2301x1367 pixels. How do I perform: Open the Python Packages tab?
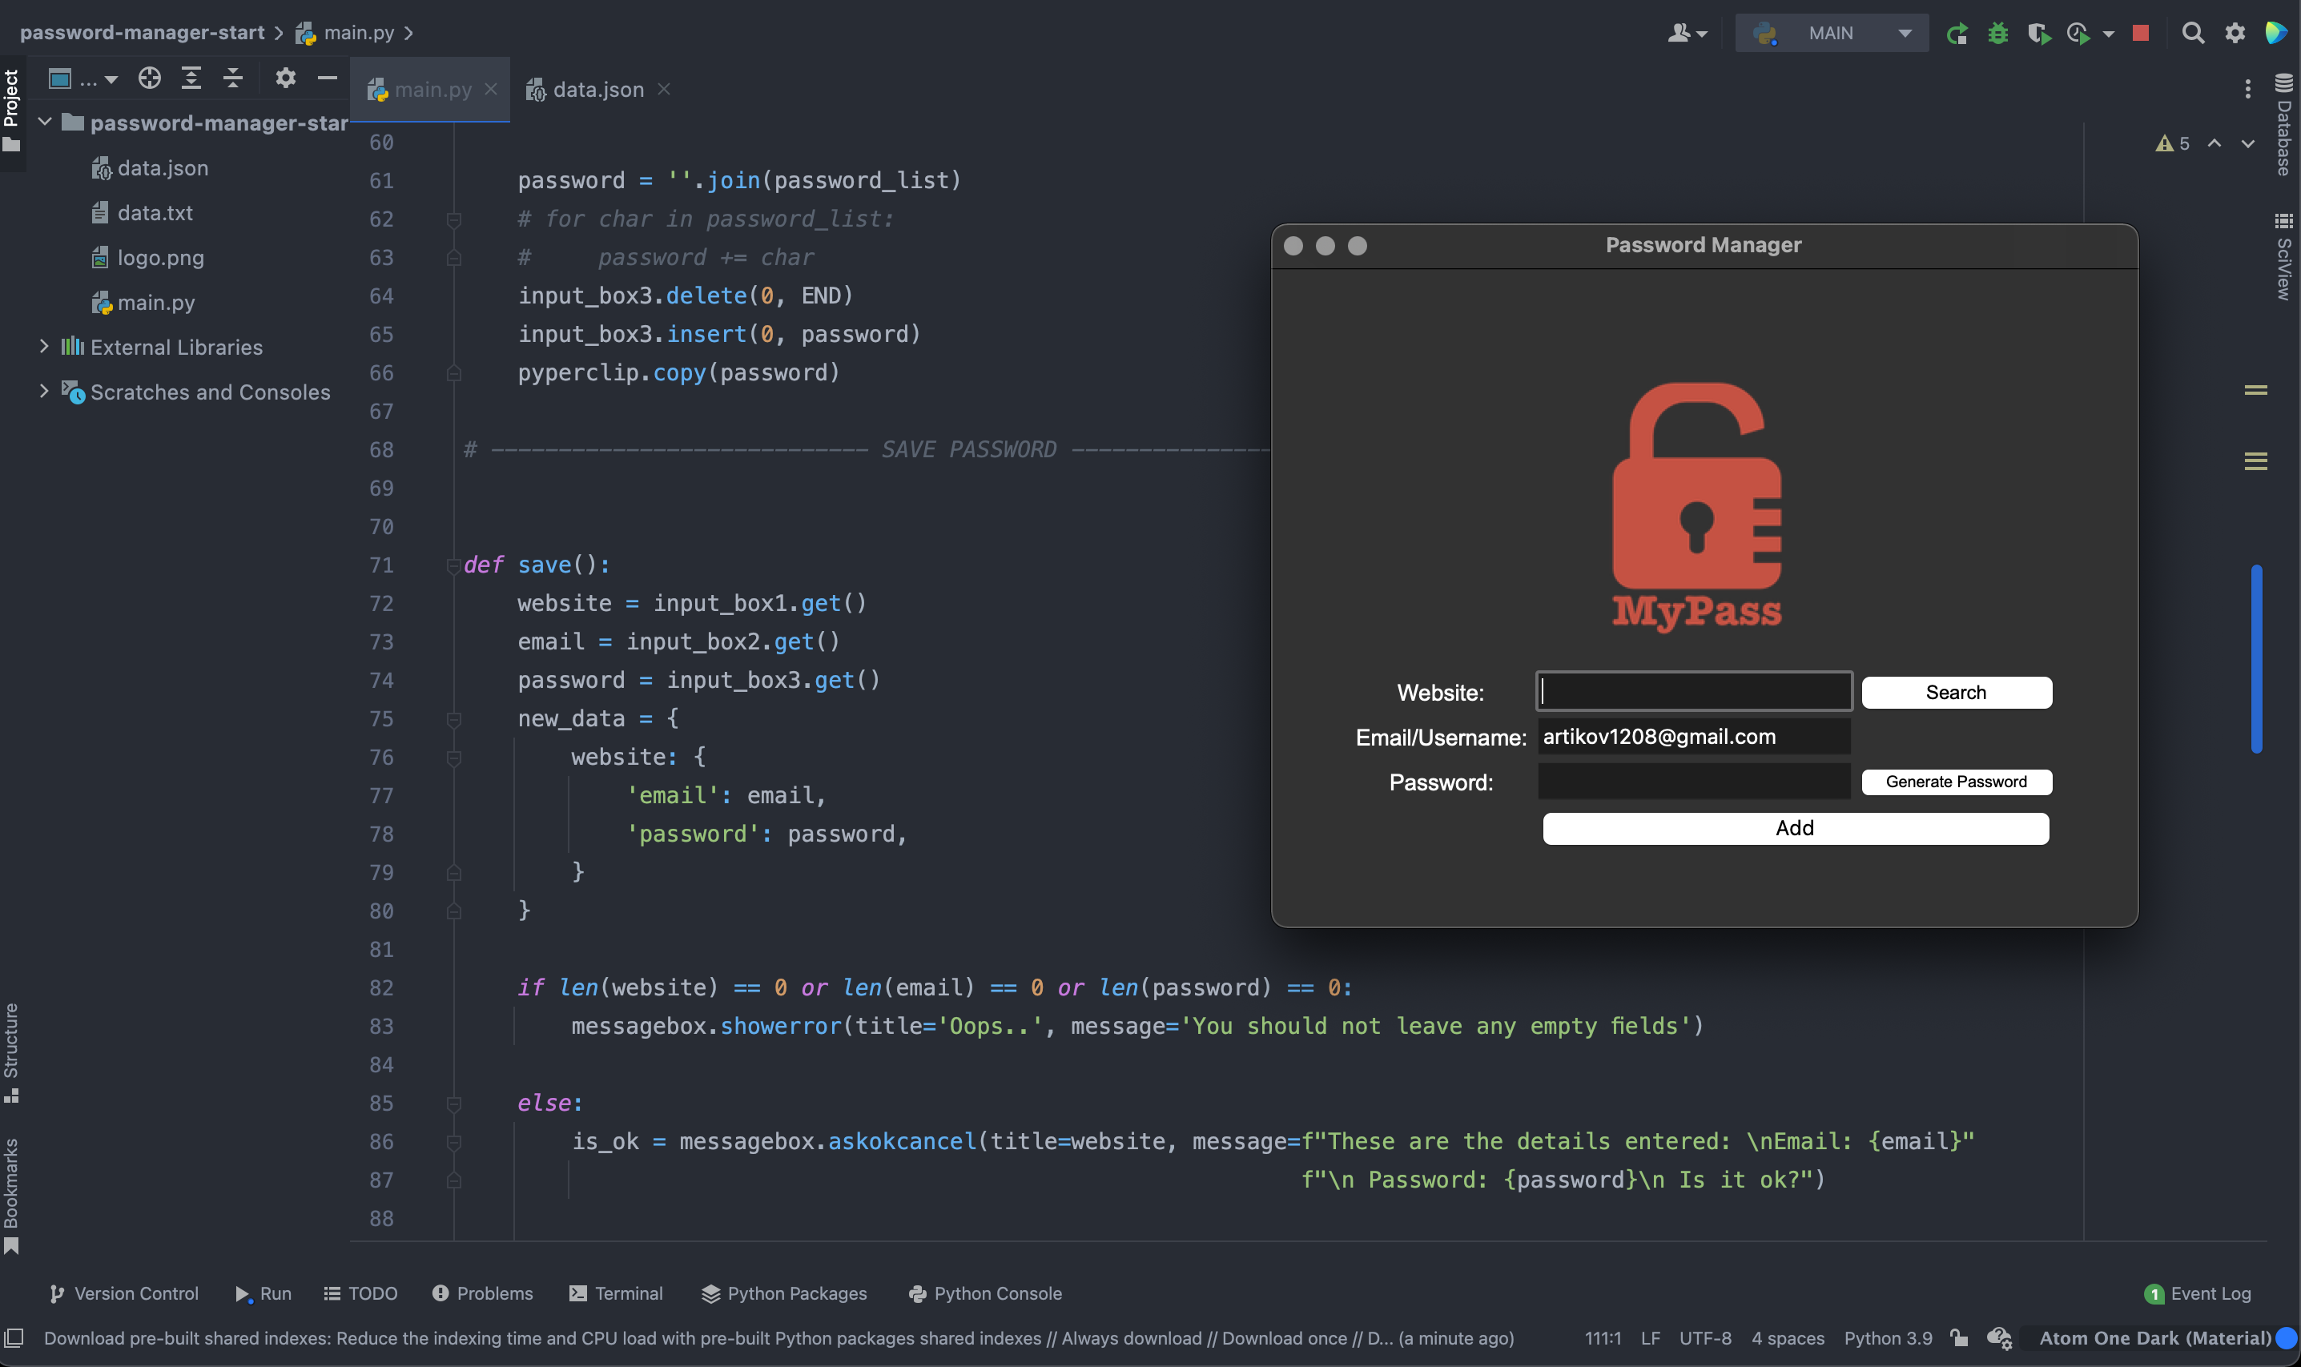[x=784, y=1293]
